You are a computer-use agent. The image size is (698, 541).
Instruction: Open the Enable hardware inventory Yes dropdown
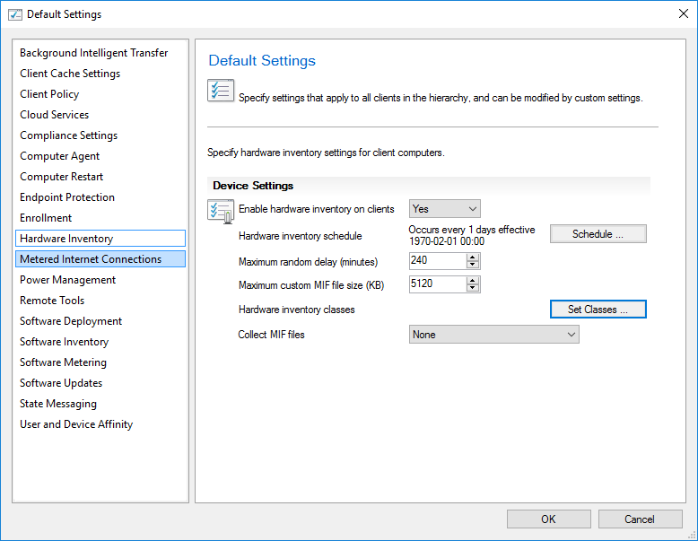(444, 209)
